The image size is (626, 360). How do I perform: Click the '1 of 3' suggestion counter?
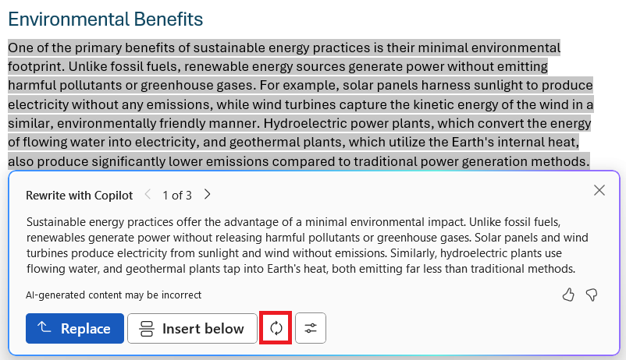coord(177,196)
